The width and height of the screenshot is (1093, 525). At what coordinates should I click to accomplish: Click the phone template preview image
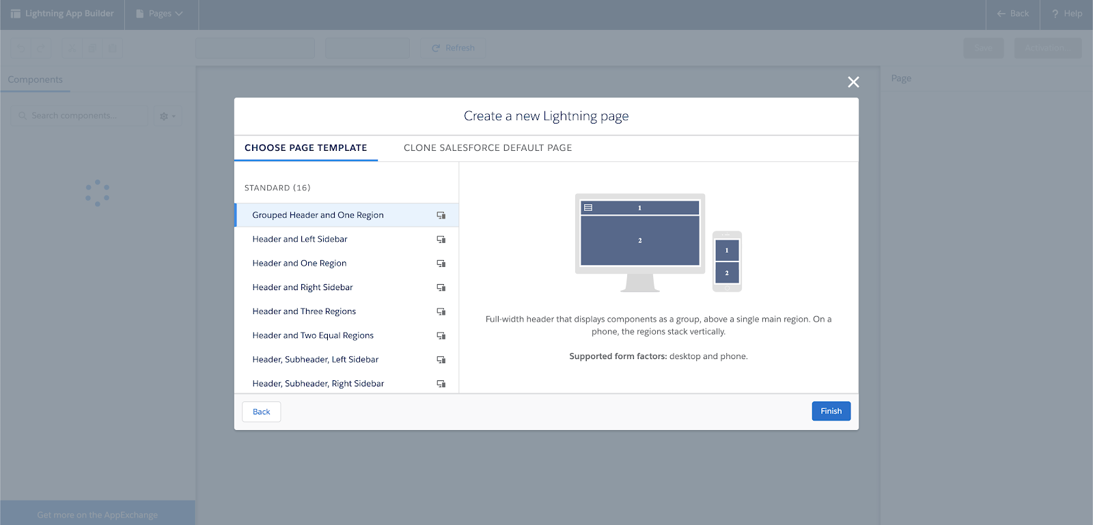pyautogui.click(x=727, y=261)
